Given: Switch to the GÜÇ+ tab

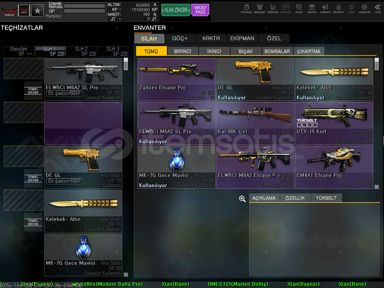Looking at the screenshot, I should pos(180,39).
